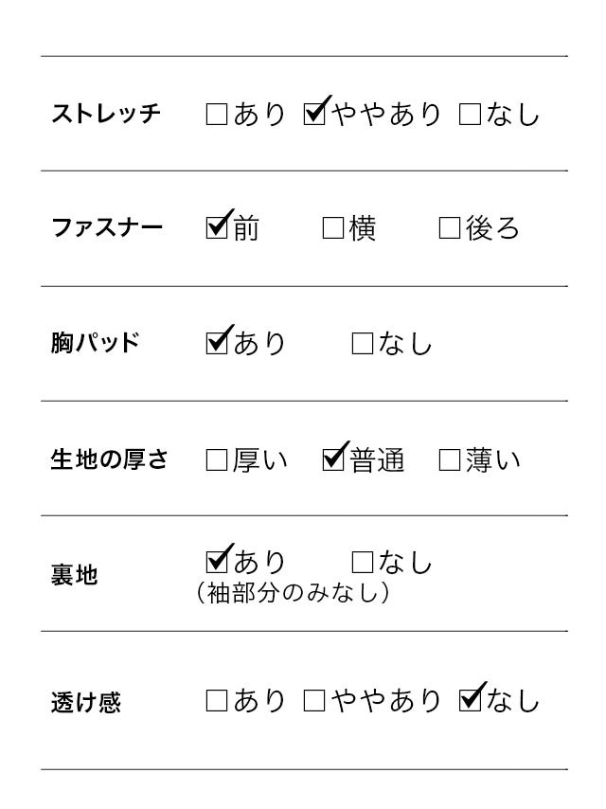Click the 透け感 row label
This screenshot has width=606, height=809.
coord(85,703)
